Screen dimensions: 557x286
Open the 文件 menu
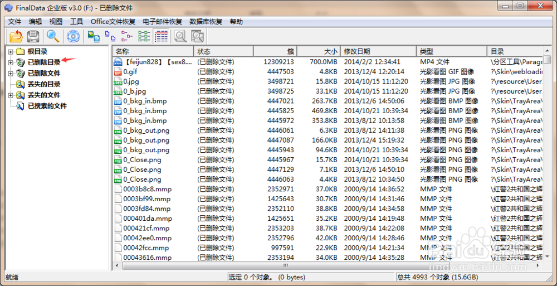14,22
